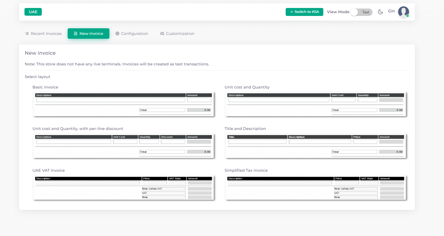Click the Title and Description label
The width and height of the screenshot is (444, 236).
(245, 129)
